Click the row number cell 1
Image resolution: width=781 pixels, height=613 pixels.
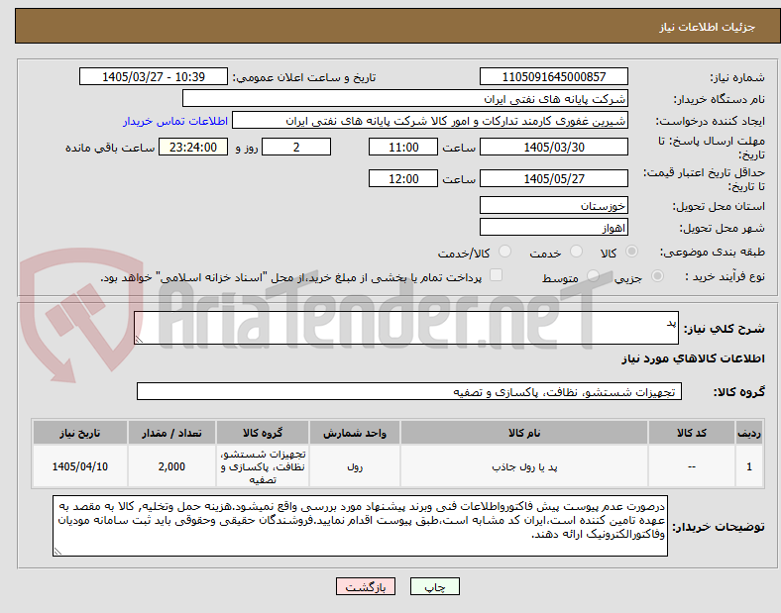coord(748,466)
